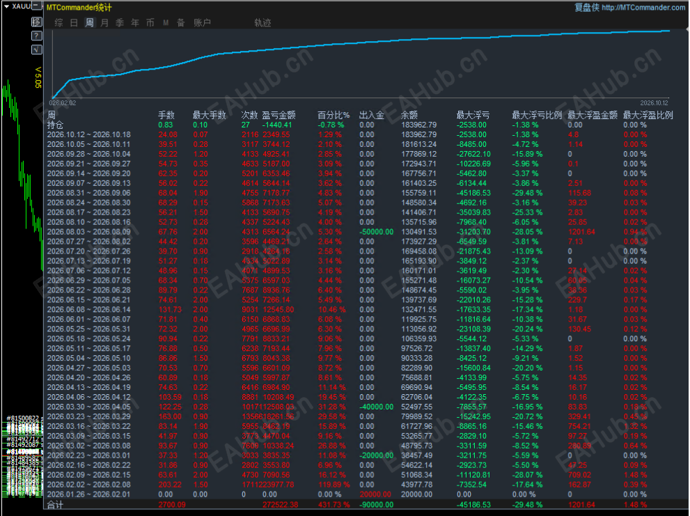Click the -50000.00 withdrawal value
690x516 pixels.
coord(376,232)
